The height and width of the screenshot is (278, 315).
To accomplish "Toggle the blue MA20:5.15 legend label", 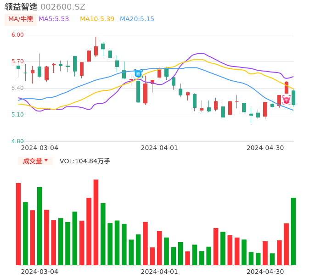I will [137, 19].
